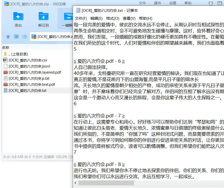Click the 添加 add-to-archive icon
The width and height of the screenshot is (224, 188).
click(x=18, y=16)
